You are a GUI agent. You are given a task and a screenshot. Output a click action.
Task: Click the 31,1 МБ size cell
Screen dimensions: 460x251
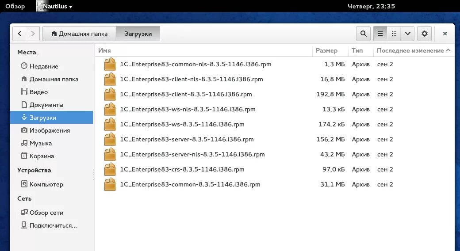coord(332,184)
